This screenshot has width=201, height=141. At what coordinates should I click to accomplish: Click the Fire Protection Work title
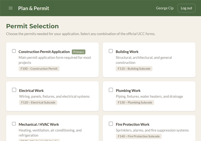[x=133, y=125]
